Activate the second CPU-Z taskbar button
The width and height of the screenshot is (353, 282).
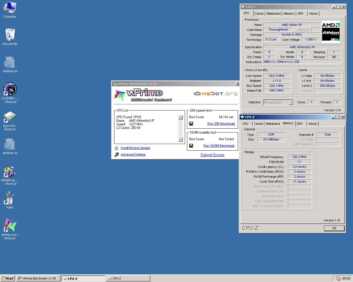click(x=128, y=278)
